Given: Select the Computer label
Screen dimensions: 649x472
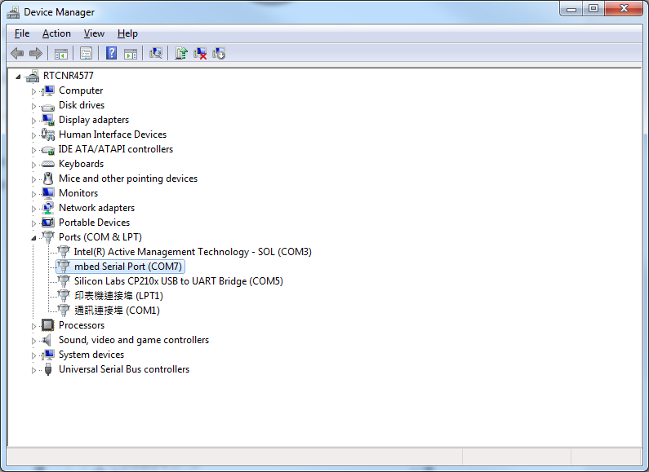Looking at the screenshot, I should pos(81,90).
